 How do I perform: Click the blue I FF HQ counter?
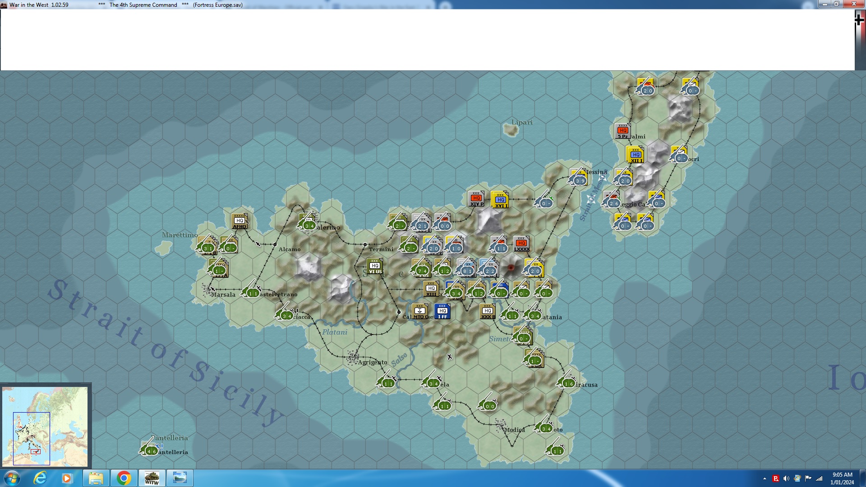pos(442,311)
